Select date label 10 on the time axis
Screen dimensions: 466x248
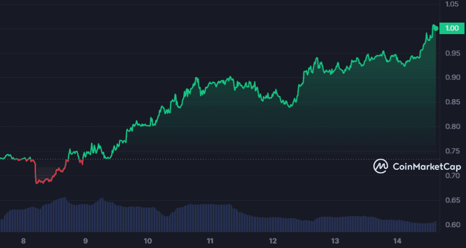pos(148,241)
